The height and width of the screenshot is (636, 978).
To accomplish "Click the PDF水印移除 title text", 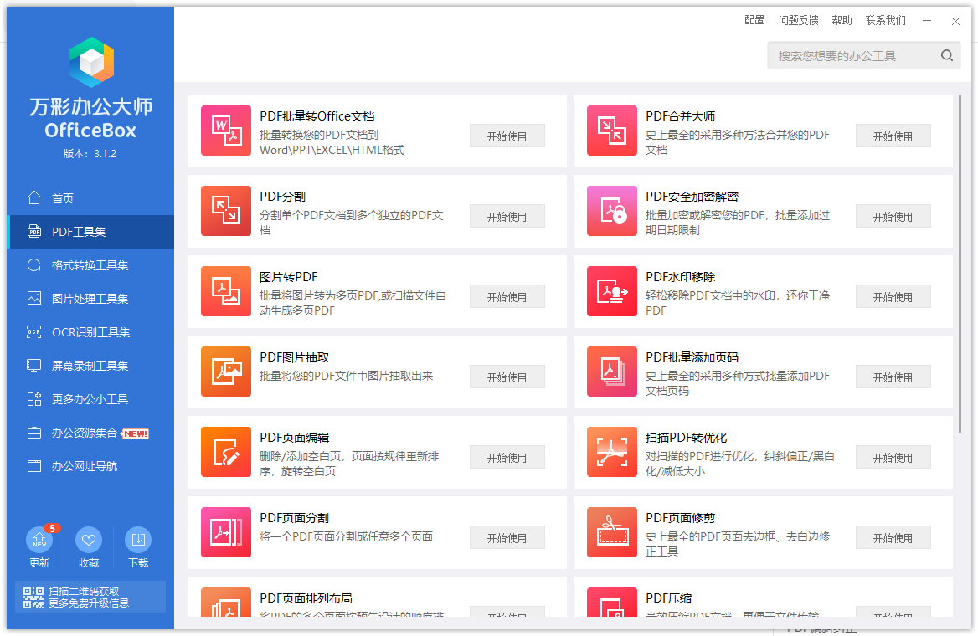I will pos(681,277).
